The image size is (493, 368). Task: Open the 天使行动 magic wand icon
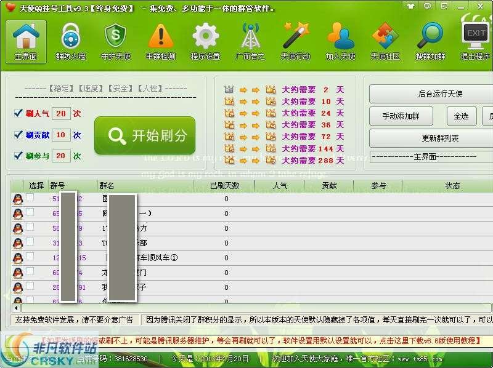pos(295,42)
